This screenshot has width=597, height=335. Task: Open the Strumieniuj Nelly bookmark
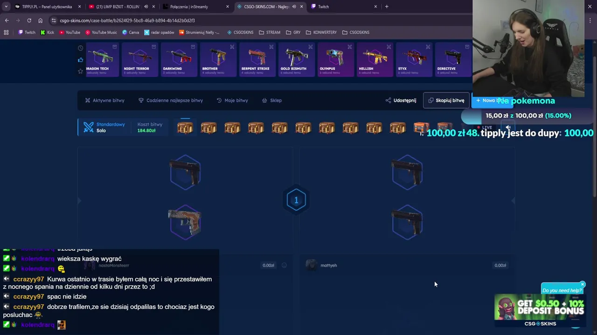(x=199, y=33)
